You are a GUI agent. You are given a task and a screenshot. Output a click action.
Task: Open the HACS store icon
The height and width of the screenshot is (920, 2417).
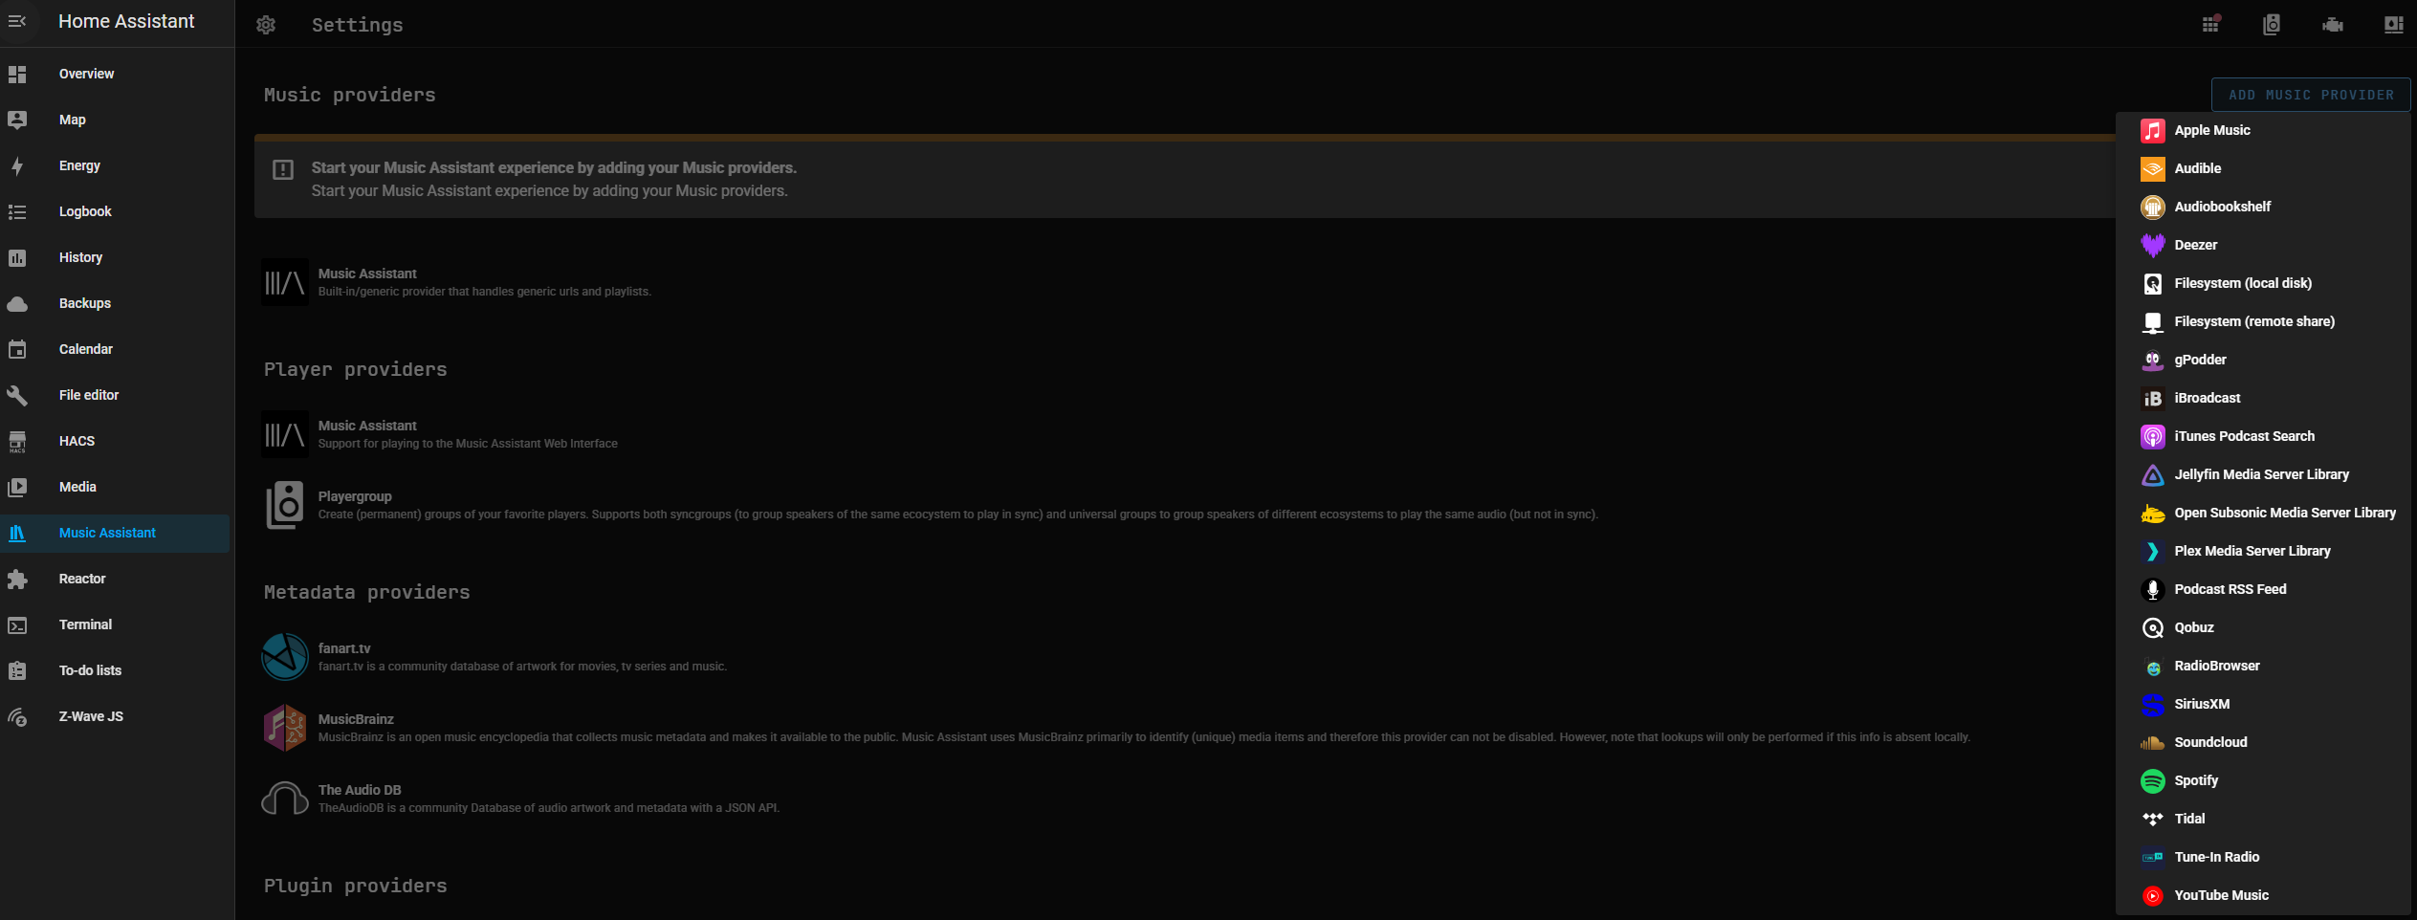[x=17, y=441]
